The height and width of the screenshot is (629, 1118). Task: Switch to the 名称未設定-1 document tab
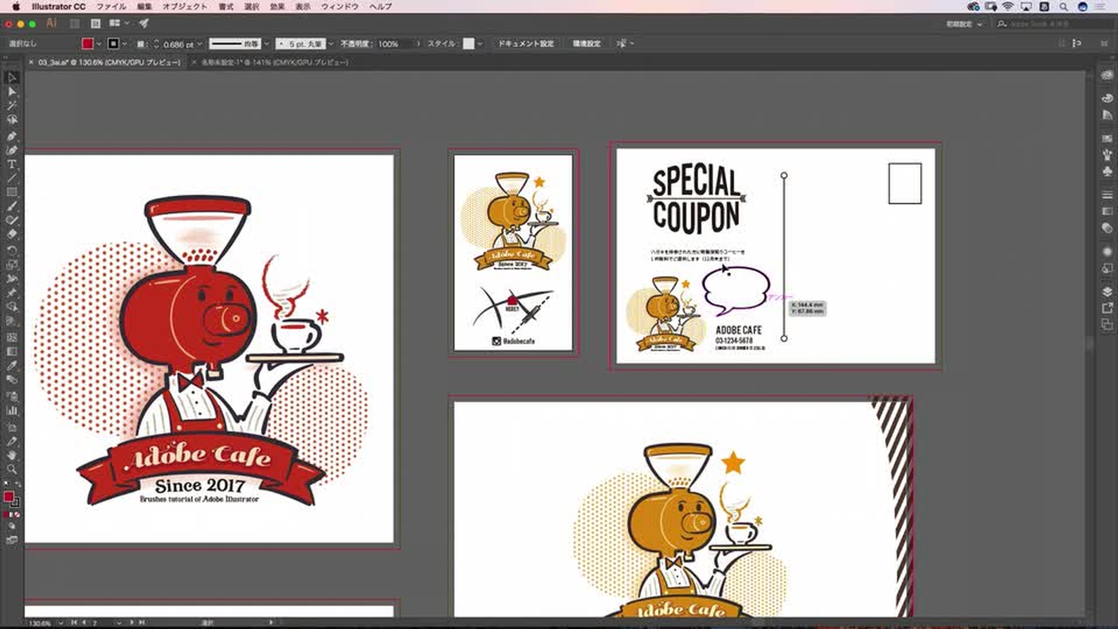pyautogui.click(x=274, y=62)
